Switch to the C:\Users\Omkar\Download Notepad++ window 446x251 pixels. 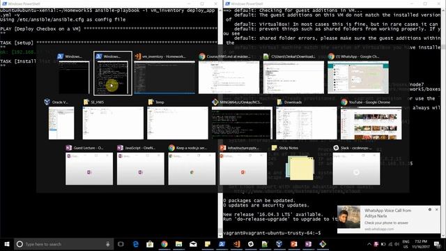click(293, 74)
